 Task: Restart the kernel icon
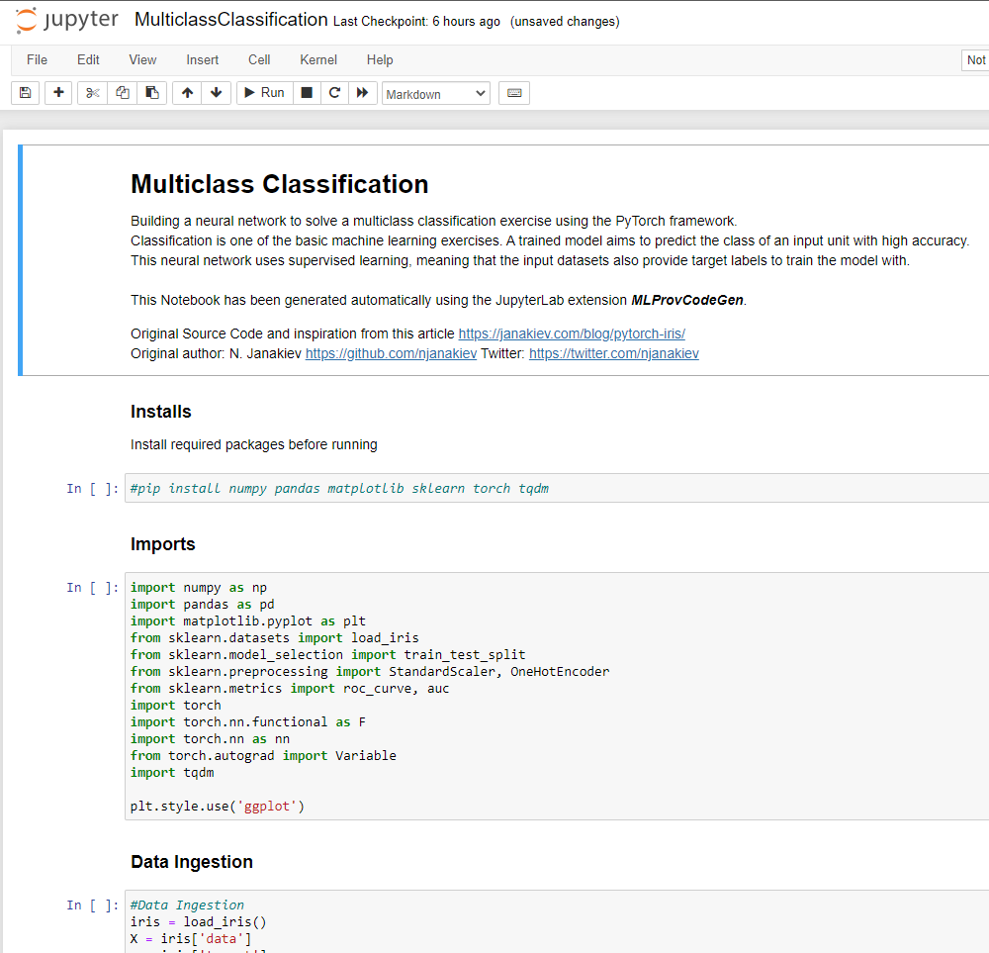(x=335, y=93)
